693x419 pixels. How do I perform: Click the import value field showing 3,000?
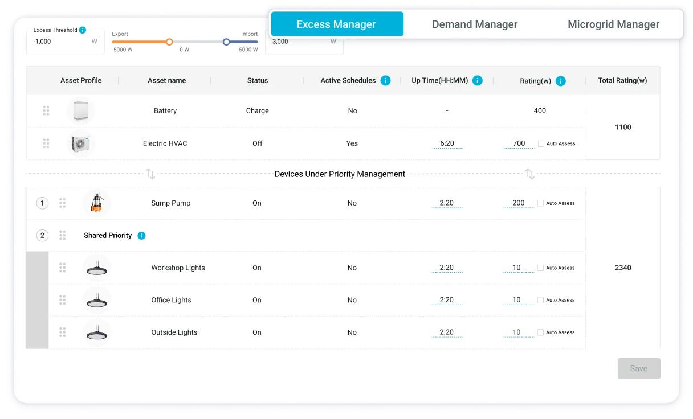click(x=304, y=42)
